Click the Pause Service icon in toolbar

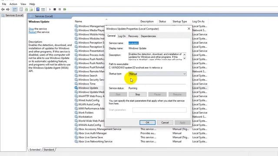60,10
